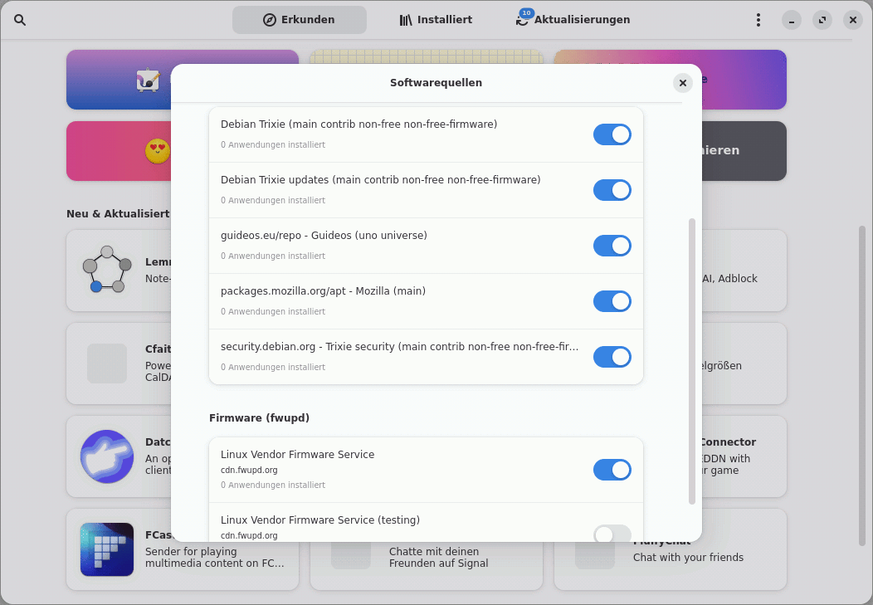This screenshot has width=873, height=605.
Task: Click the Neu & Aktualisiert heading
Action: (118, 214)
